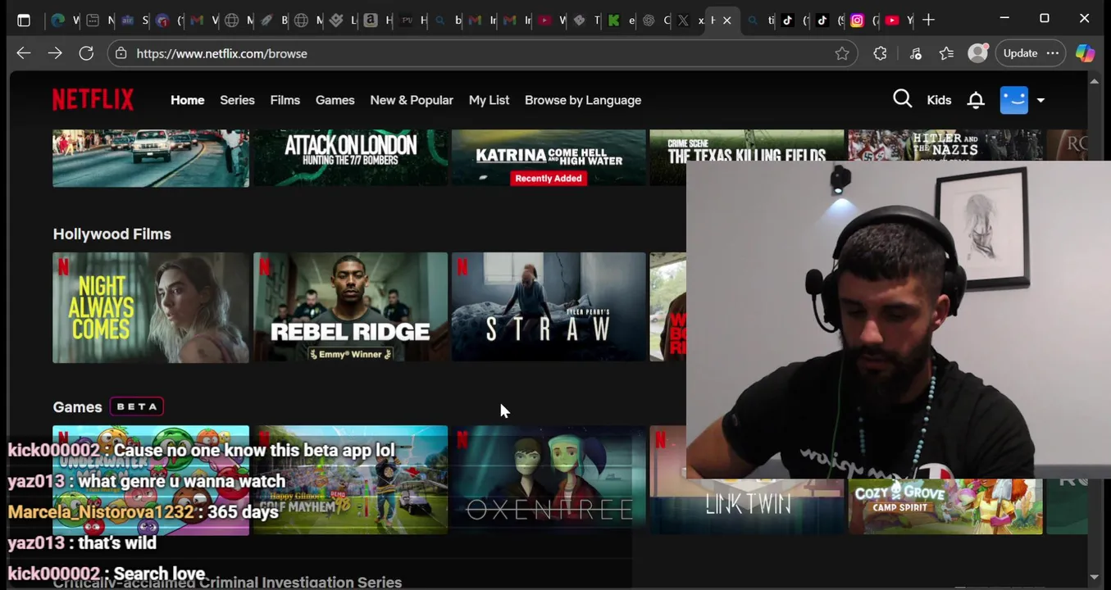Open the Netflix search magnifier
The image size is (1111, 590).
coord(902,99)
